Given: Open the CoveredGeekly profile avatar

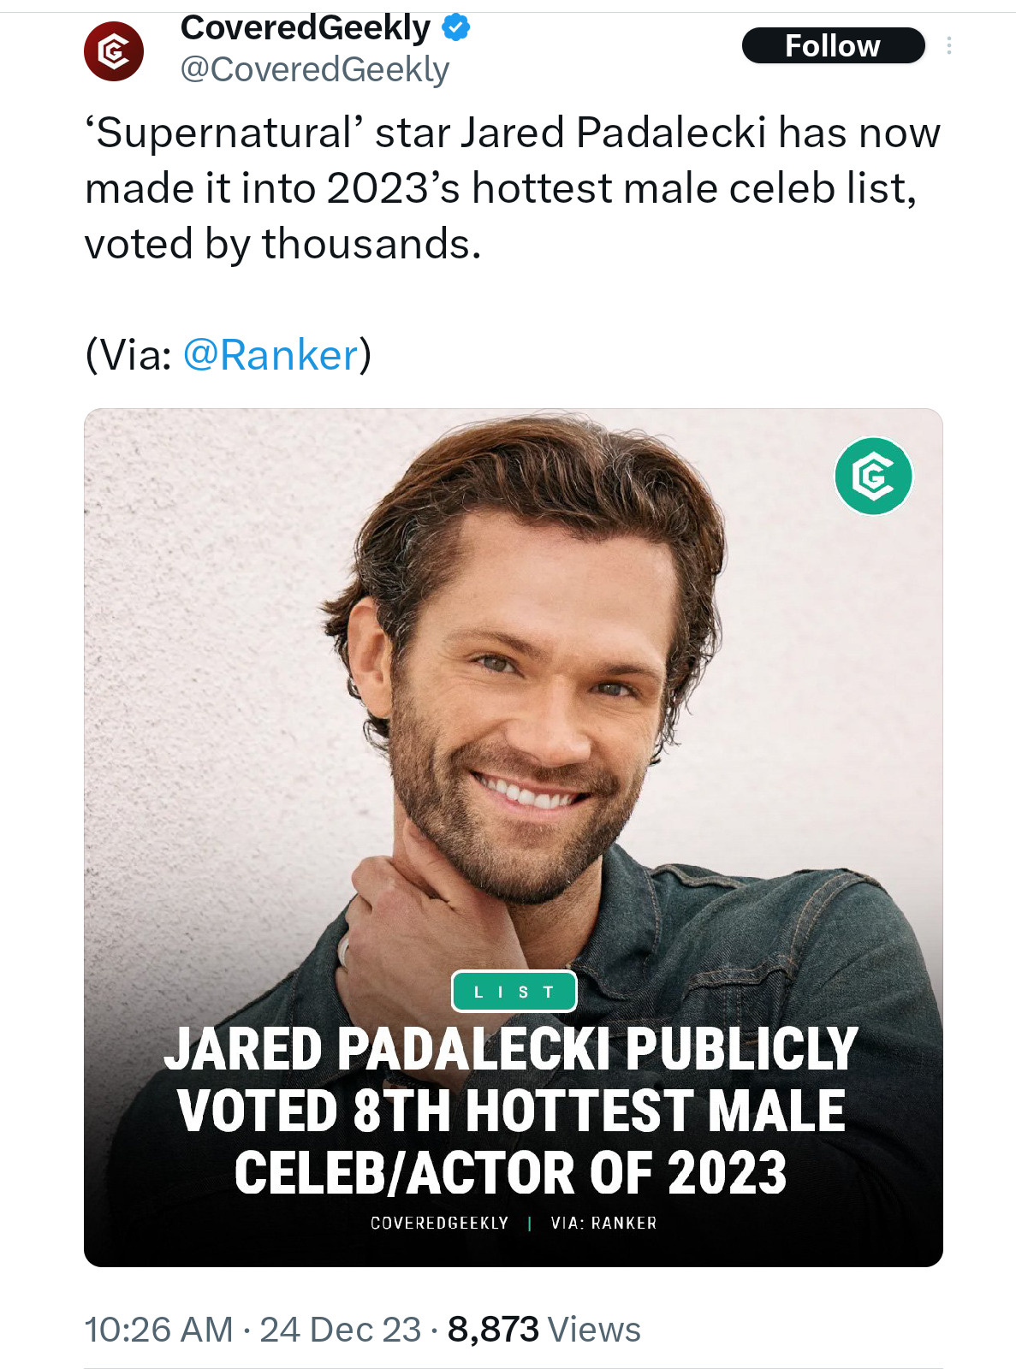Looking at the screenshot, I should [x=114, y=51].
